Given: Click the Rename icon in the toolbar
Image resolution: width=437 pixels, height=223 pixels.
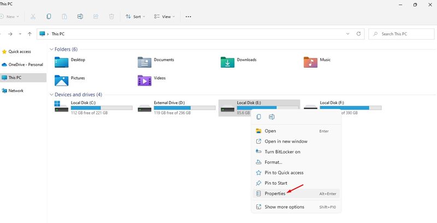Looking at the screenshot, I should click(80, 16).
